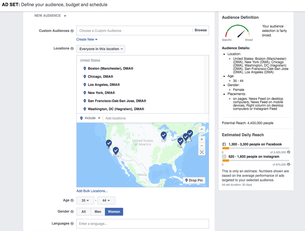Click the info icon next to Locations
This screenshot has height=231, width=305.
coord(73,48)
